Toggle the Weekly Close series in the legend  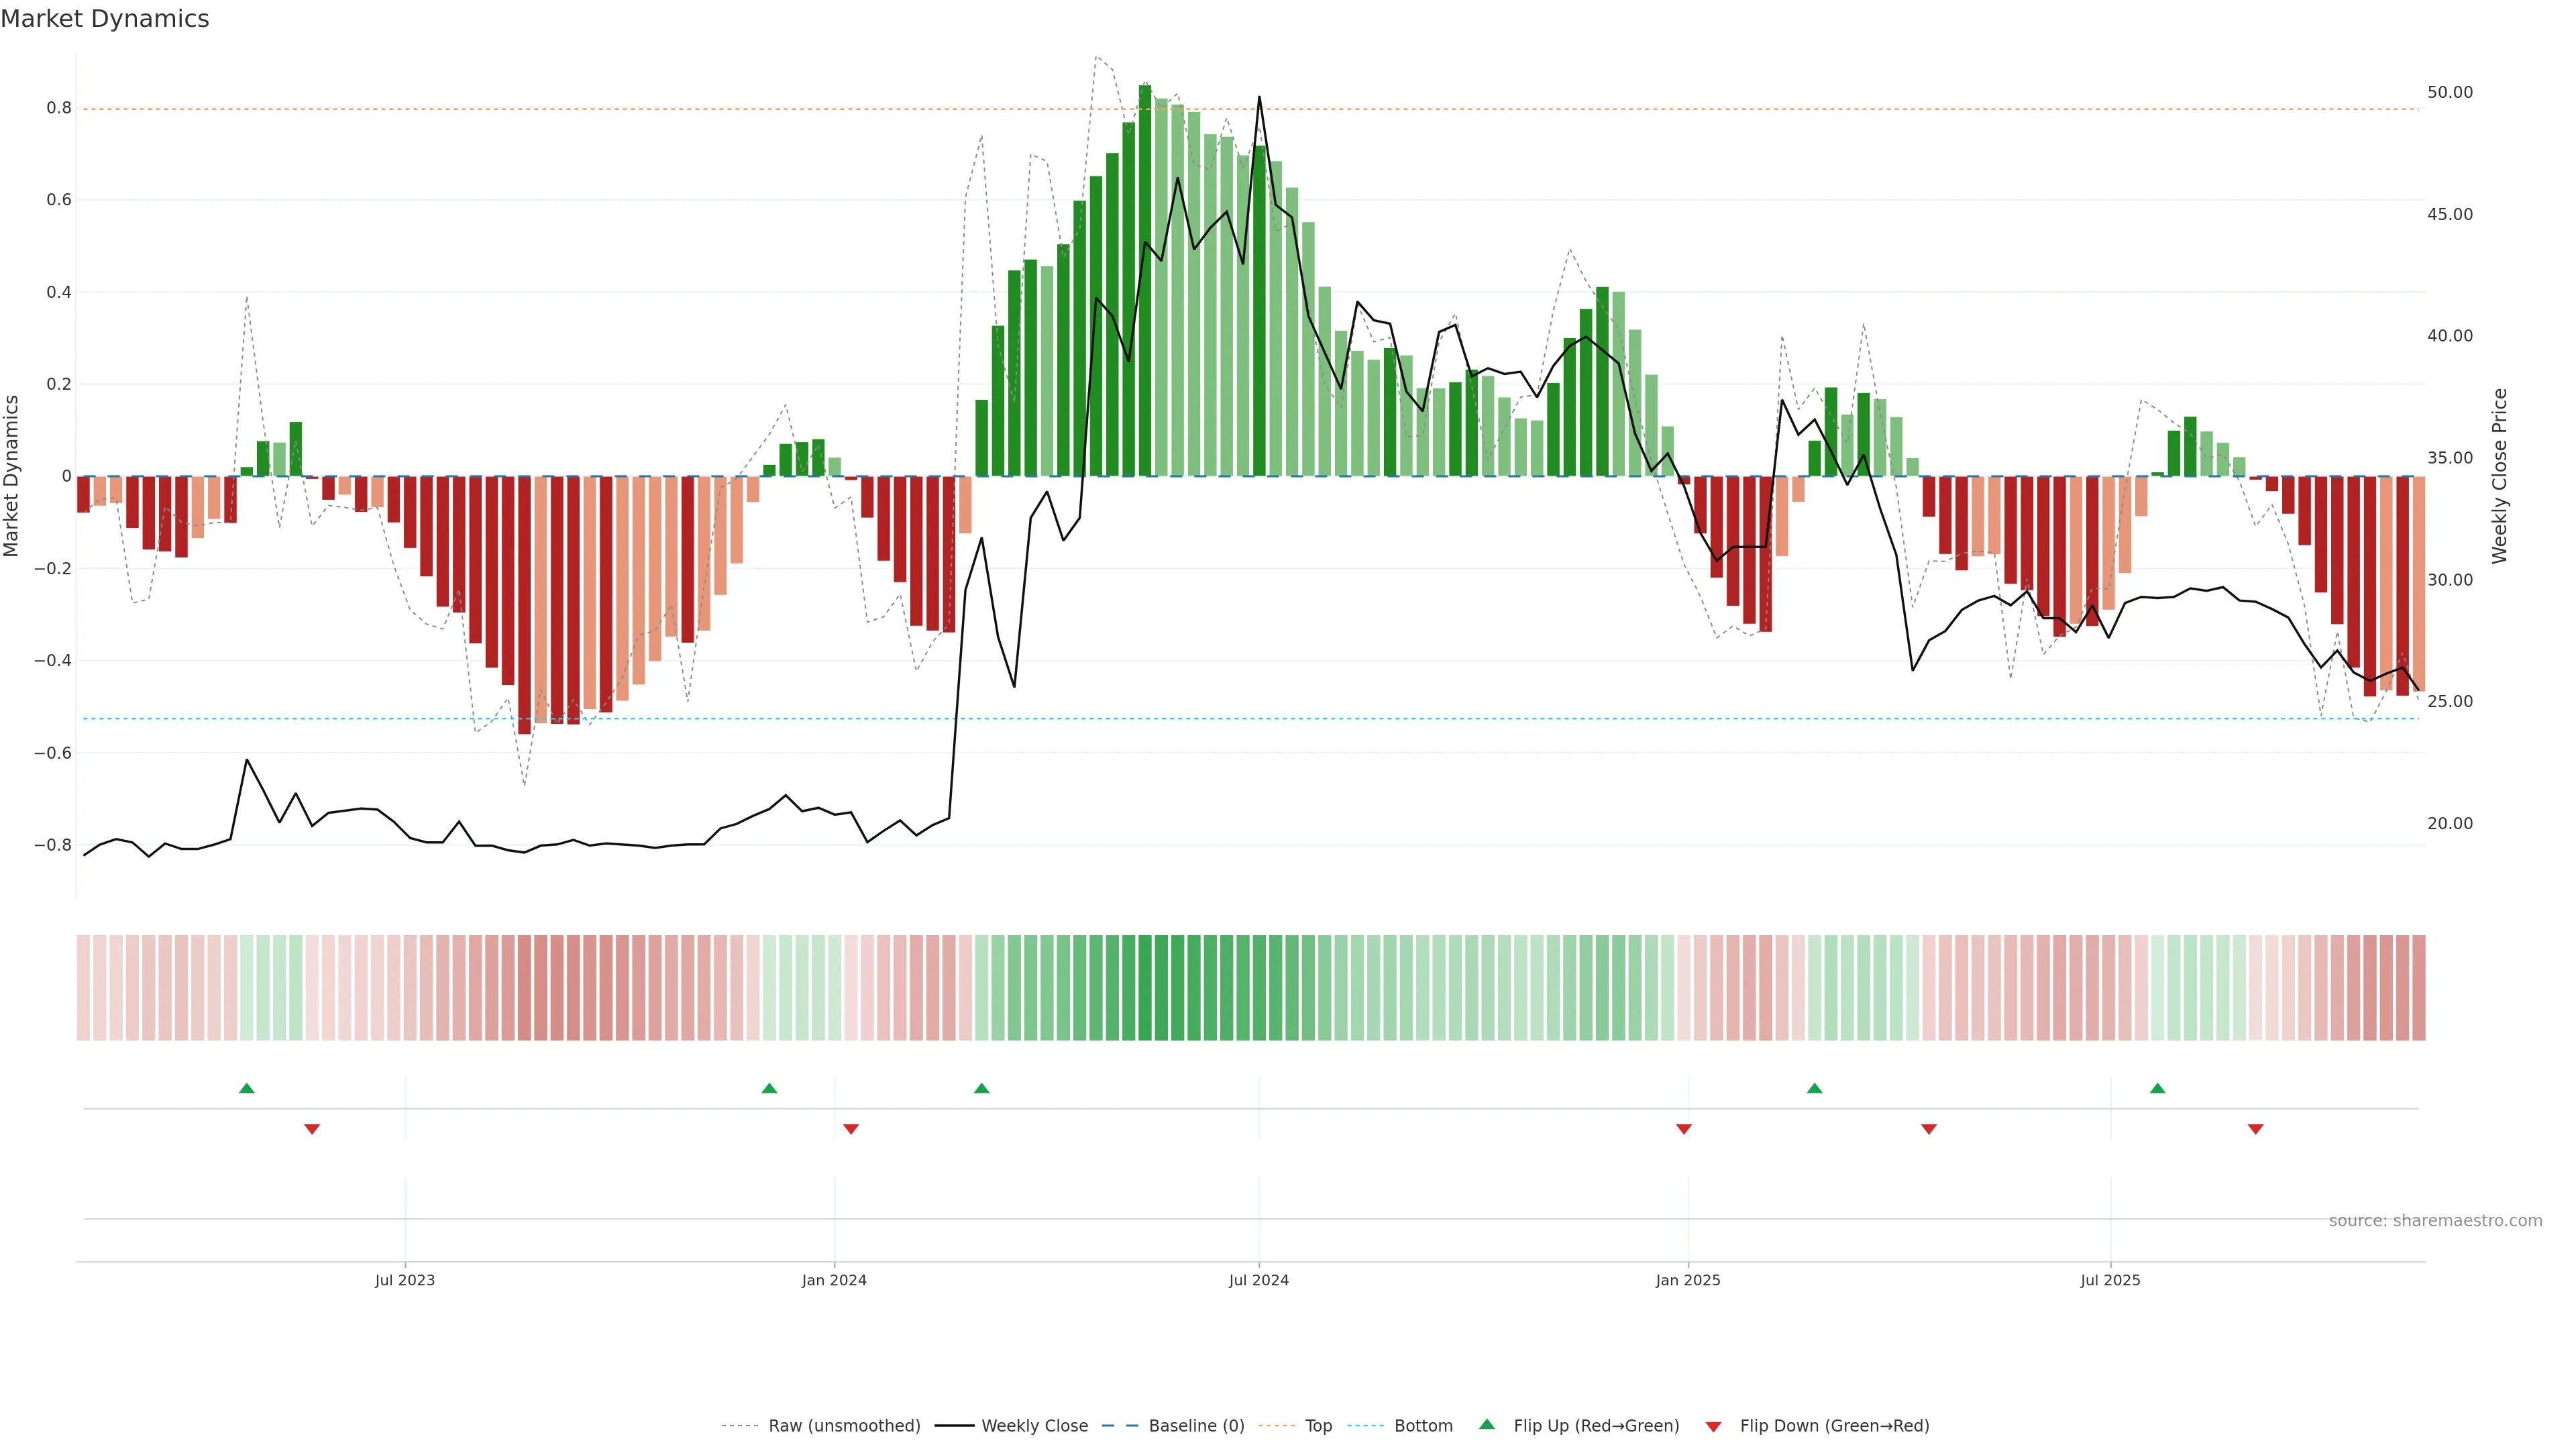(x=1034, y=1426)
